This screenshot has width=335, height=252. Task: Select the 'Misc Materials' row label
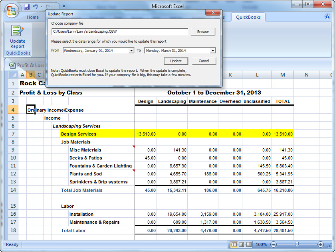point(85,150)
